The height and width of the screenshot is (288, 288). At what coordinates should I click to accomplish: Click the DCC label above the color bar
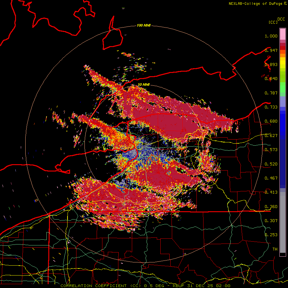point(281,19)
